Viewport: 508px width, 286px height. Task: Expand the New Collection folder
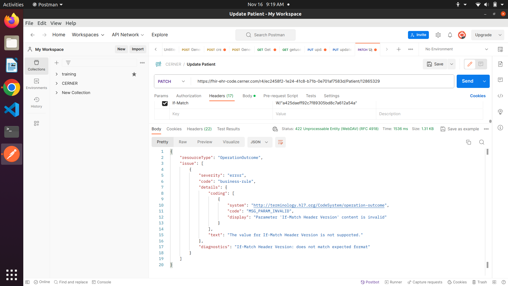(x=57, y=93)
